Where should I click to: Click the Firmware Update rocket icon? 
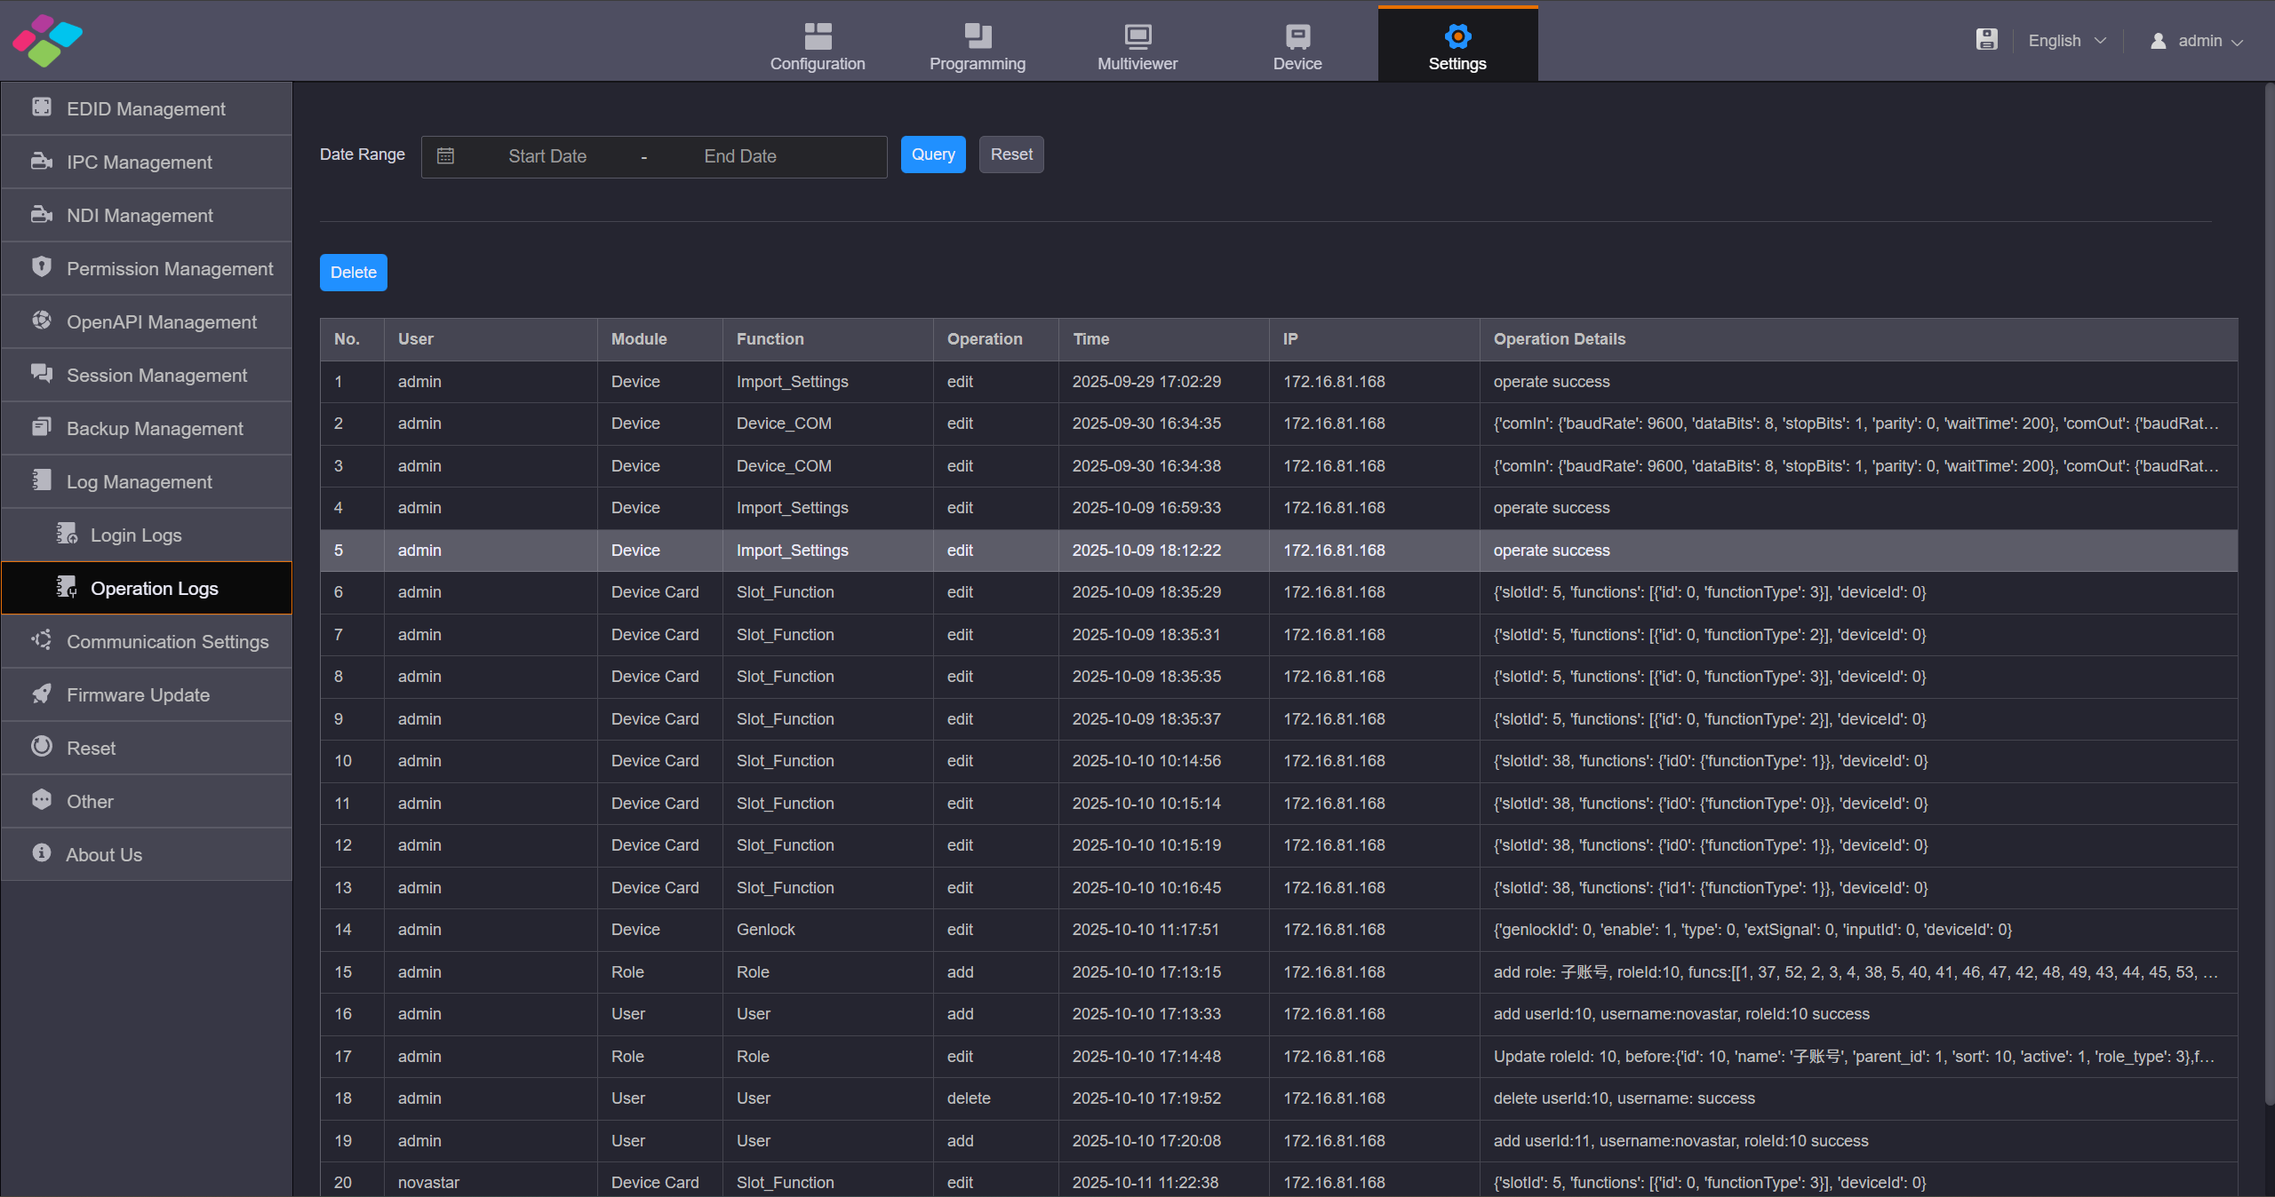tap(42, 694)
